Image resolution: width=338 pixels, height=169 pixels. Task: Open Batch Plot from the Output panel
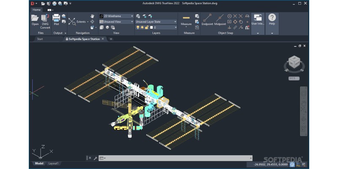point(64,16)
